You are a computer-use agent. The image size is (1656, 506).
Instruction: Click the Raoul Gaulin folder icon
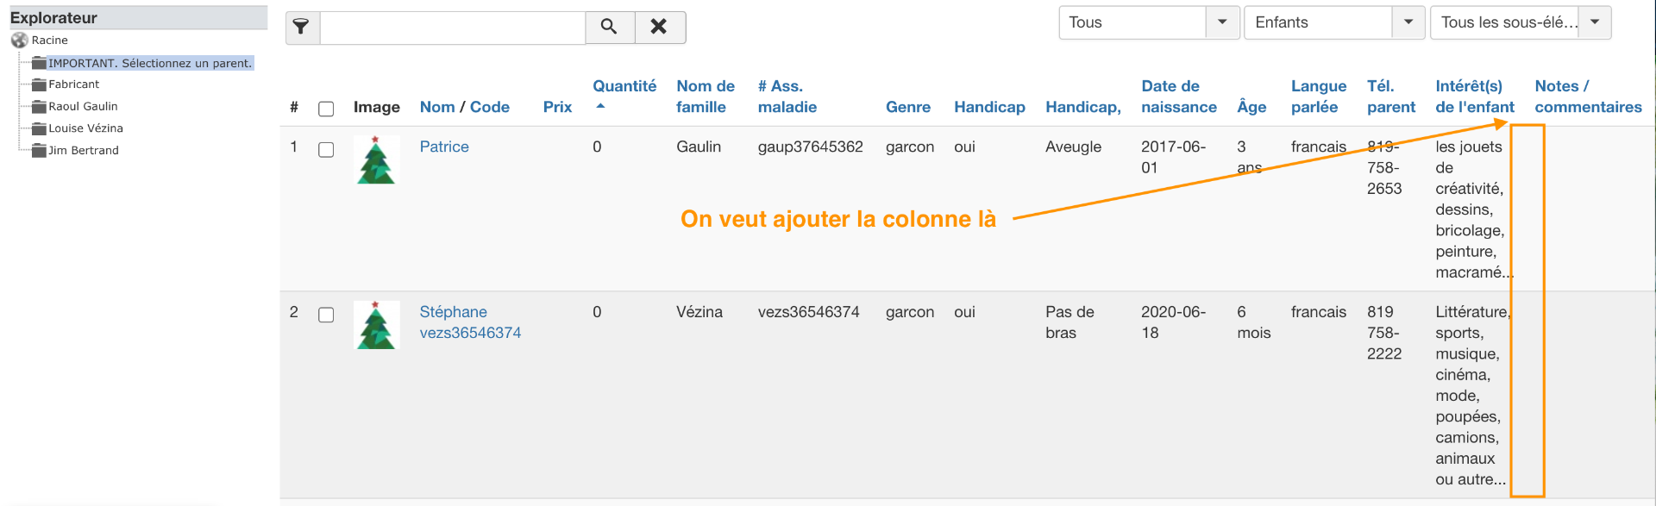point(39,107)
